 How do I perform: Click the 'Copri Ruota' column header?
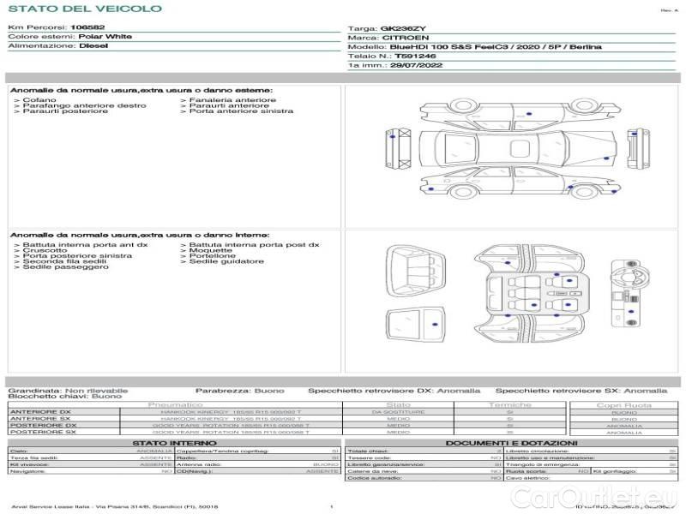point(623,404)
